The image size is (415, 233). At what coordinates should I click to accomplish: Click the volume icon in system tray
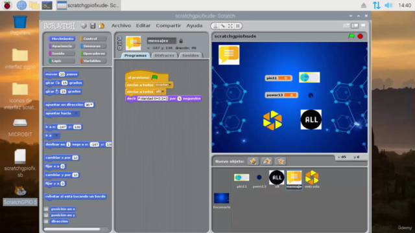388,5
